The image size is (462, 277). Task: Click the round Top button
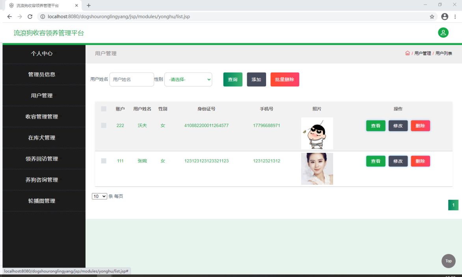coord(449,261)
